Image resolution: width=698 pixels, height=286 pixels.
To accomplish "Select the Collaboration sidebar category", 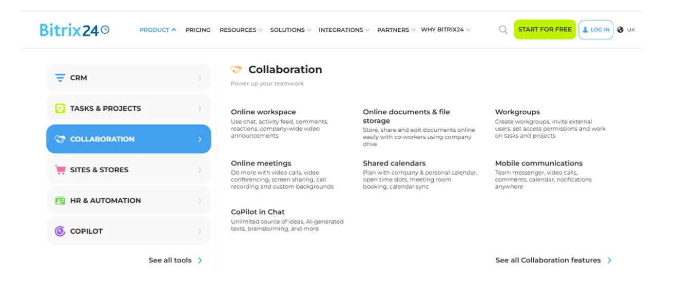I will click(128, 139).
